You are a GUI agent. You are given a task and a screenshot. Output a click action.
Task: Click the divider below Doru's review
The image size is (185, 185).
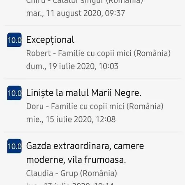tap(92, 132)
